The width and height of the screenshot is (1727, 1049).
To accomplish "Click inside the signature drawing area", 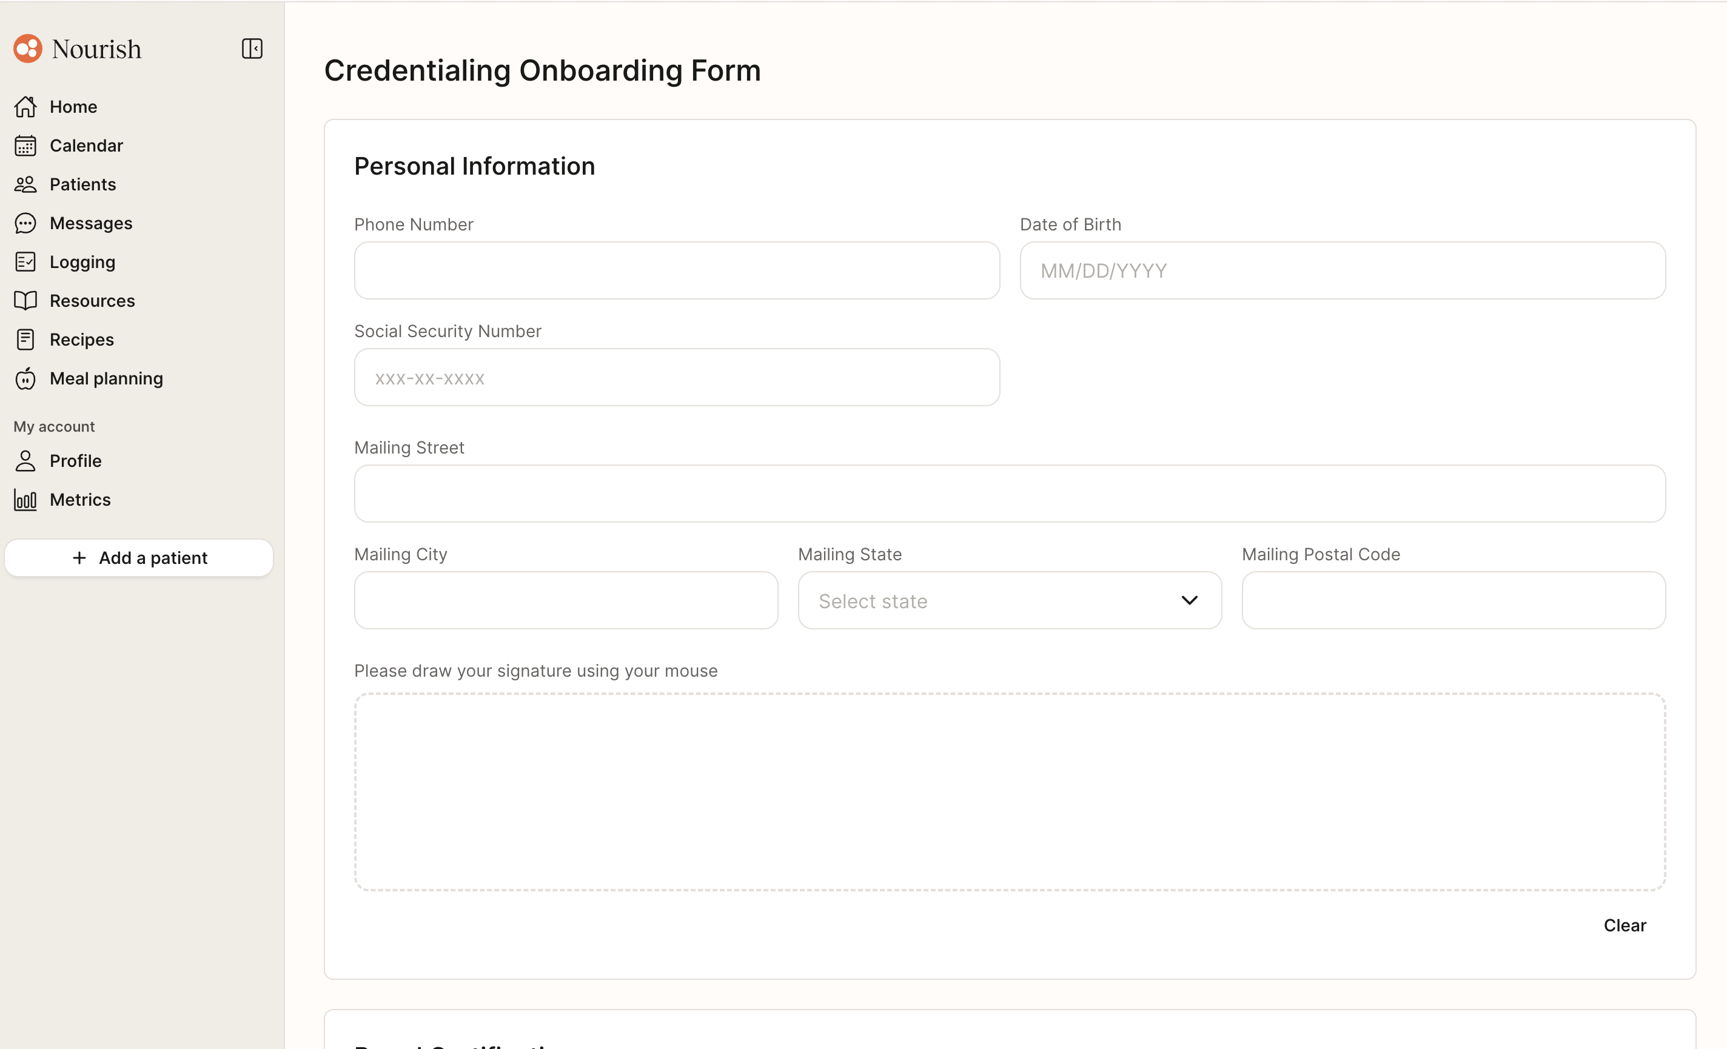I will coord(1009,792).
